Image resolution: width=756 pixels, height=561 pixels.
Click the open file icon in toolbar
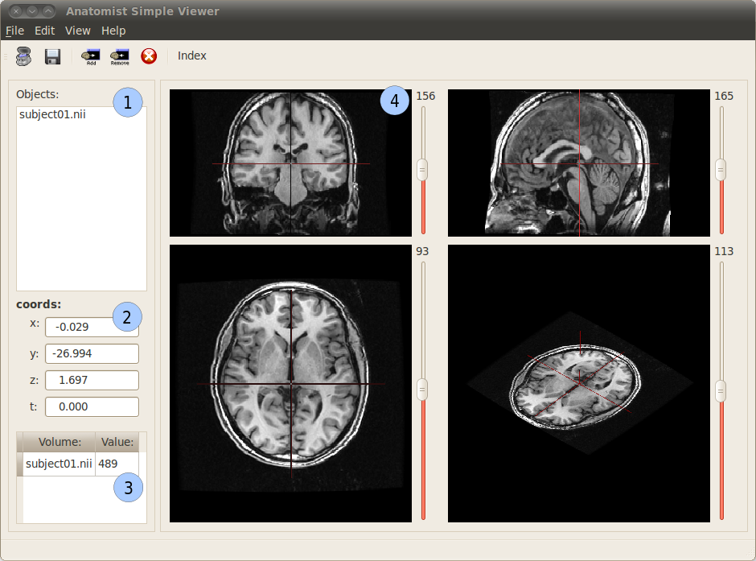[x=24, y=56]
